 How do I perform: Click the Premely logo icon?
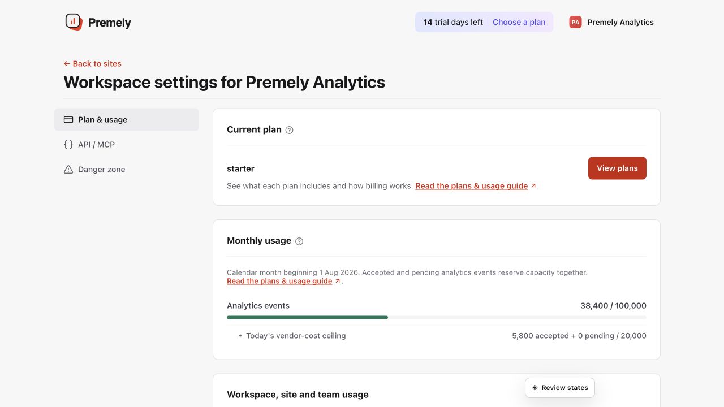coord(74,22)
